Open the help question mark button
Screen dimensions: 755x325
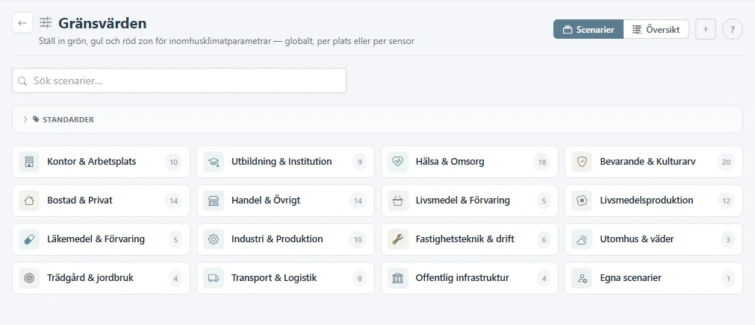733,29
